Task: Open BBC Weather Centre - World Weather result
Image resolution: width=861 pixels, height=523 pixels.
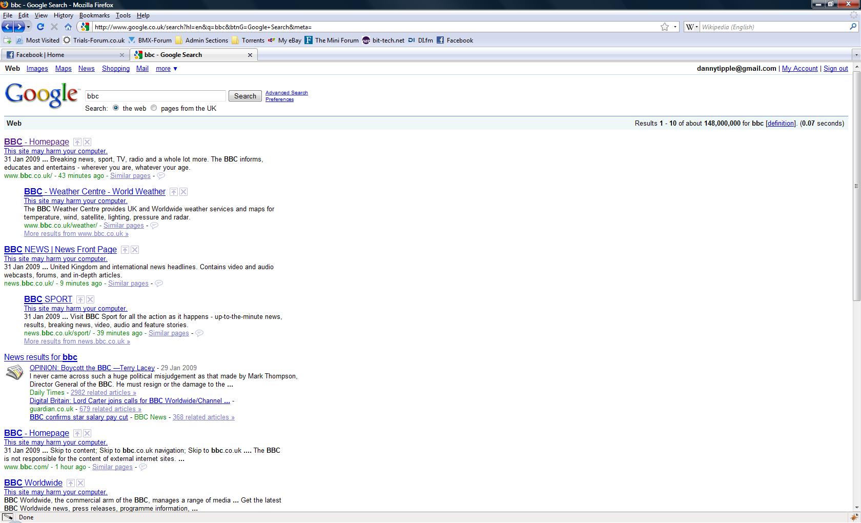Action: (x=95, y=191)
